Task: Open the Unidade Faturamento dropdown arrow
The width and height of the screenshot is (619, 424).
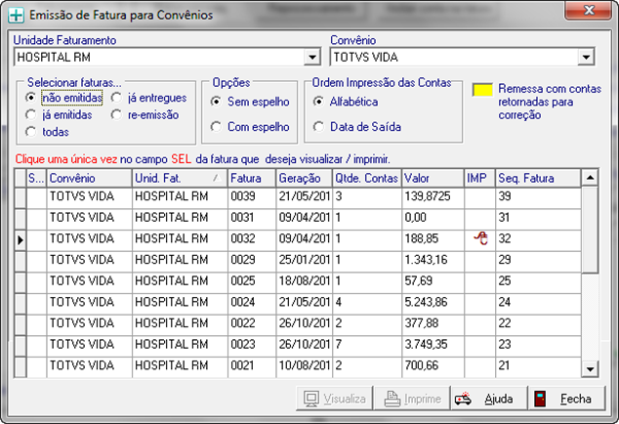Action: (x=311, y=58)
